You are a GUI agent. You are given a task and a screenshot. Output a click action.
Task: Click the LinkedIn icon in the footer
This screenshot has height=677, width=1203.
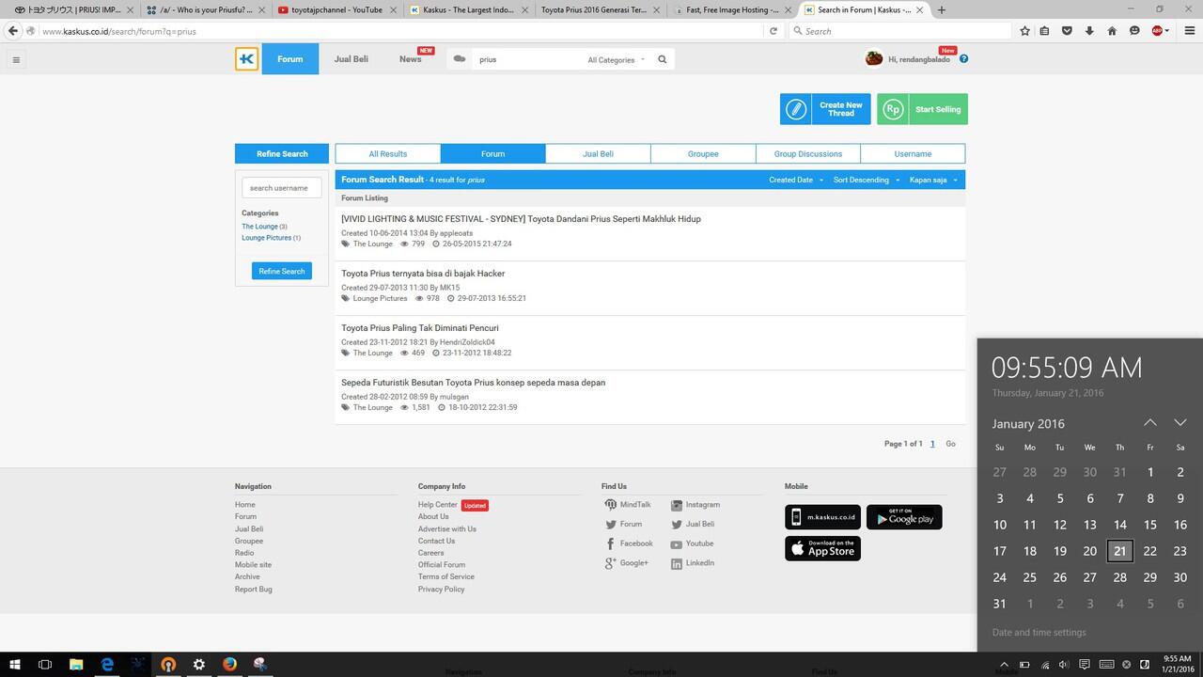pyautogui.click(x=677, y=563)
